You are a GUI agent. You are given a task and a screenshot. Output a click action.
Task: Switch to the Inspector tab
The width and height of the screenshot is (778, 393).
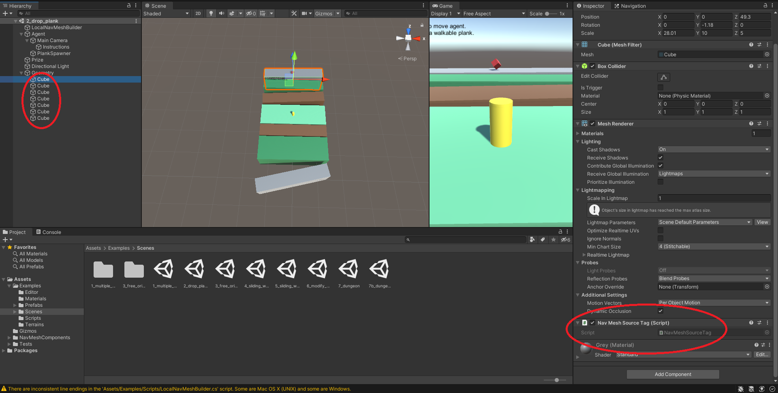pyautogui.click(x=591, y=6)
